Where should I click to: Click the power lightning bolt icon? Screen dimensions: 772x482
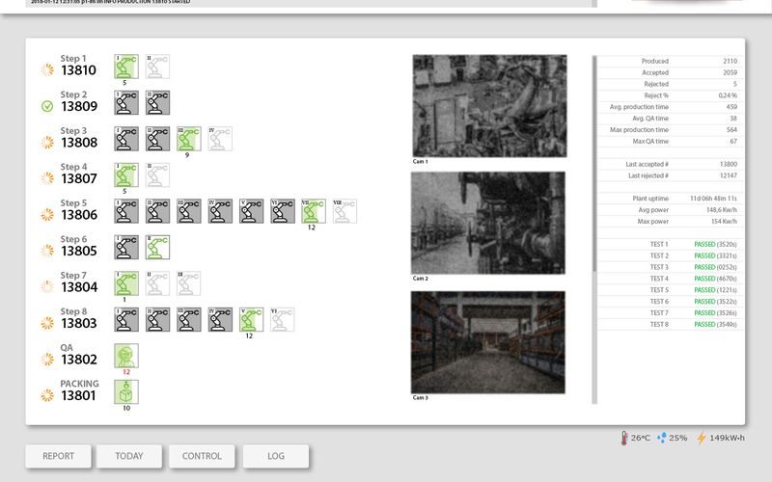pyautogui.click(x=702, y=438)
